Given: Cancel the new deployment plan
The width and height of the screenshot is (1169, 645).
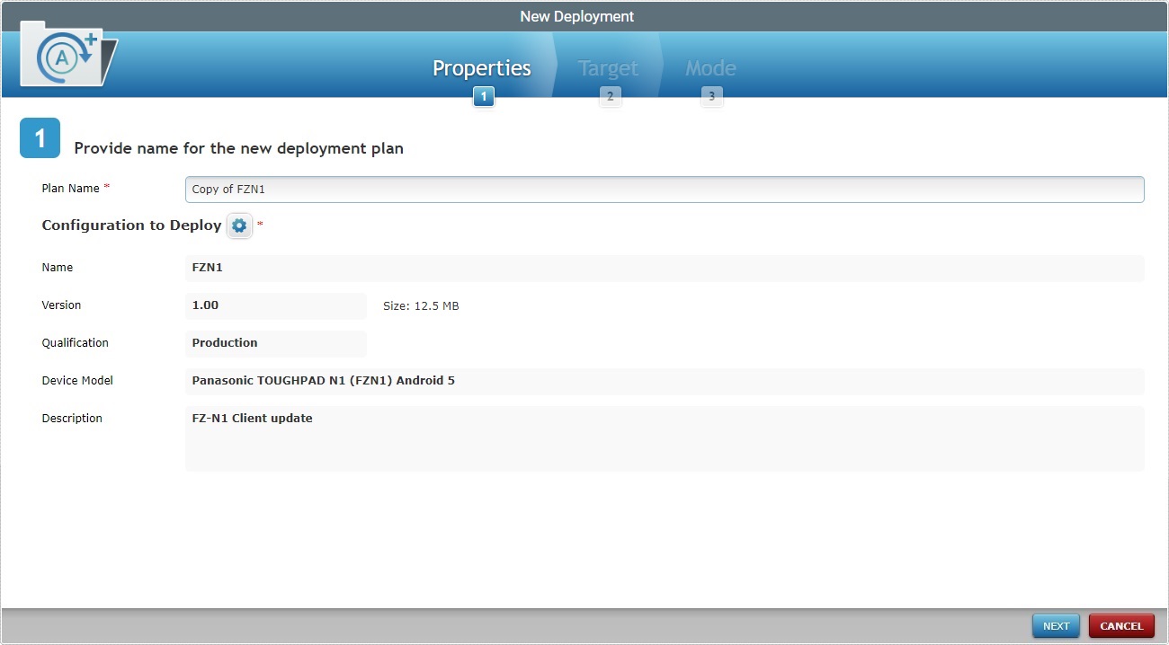Looking at the screenshot, I should point(1121,625).
